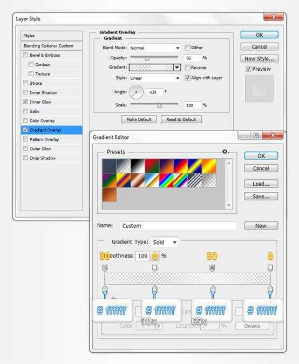Viewport: 299px width, 364px height.
Task: Open the Style Linear dropdown
Action: 155,78
